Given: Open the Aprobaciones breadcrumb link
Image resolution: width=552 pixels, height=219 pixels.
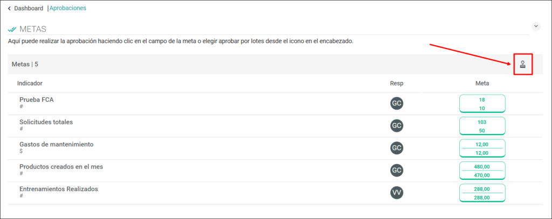Looking at the screenshot, I should pyautogui.click(x=67, y=8).
